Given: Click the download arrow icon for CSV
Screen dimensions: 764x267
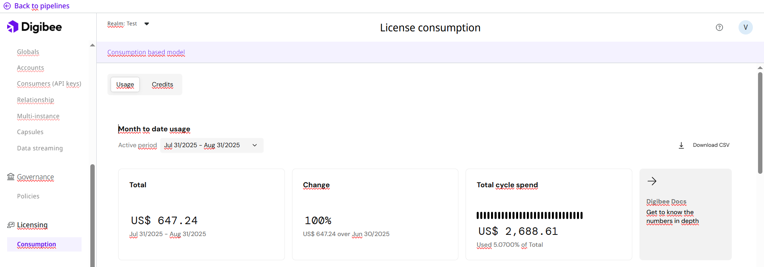Looking at the screenshot, I should 681,145.
